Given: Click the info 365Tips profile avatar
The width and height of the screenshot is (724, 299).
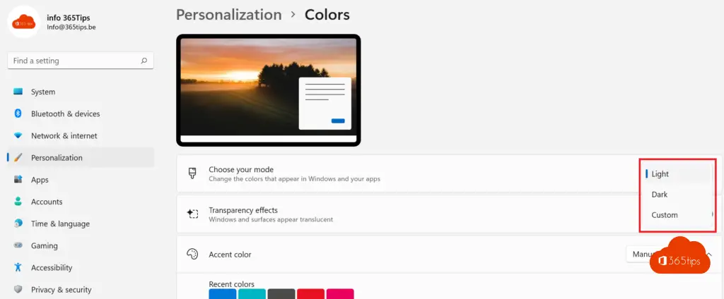Looking at the screenshot, I should [23, 22].
